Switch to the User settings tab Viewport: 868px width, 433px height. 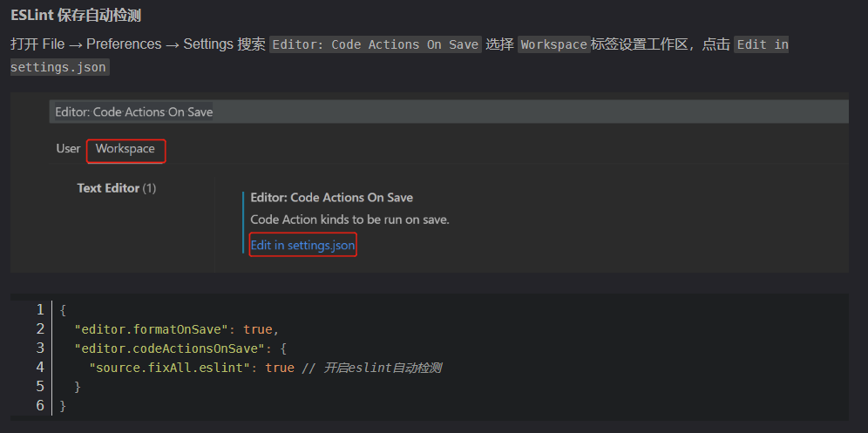pyautogui.click(x=68, y=149)
